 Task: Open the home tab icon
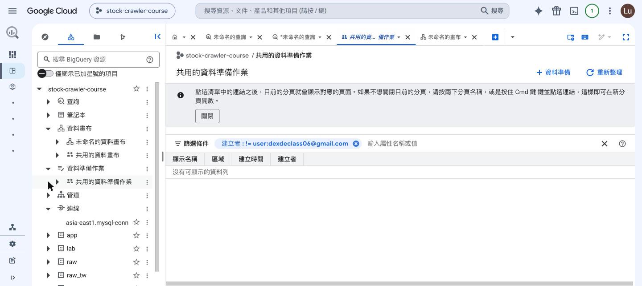(x=175, y=37)
